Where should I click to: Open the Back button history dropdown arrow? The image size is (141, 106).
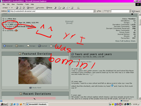point(9,8)
